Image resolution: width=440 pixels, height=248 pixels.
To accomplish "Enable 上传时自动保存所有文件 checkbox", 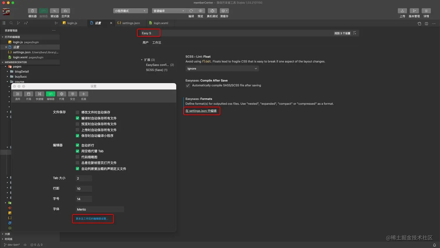I will [x=77, y=130].
